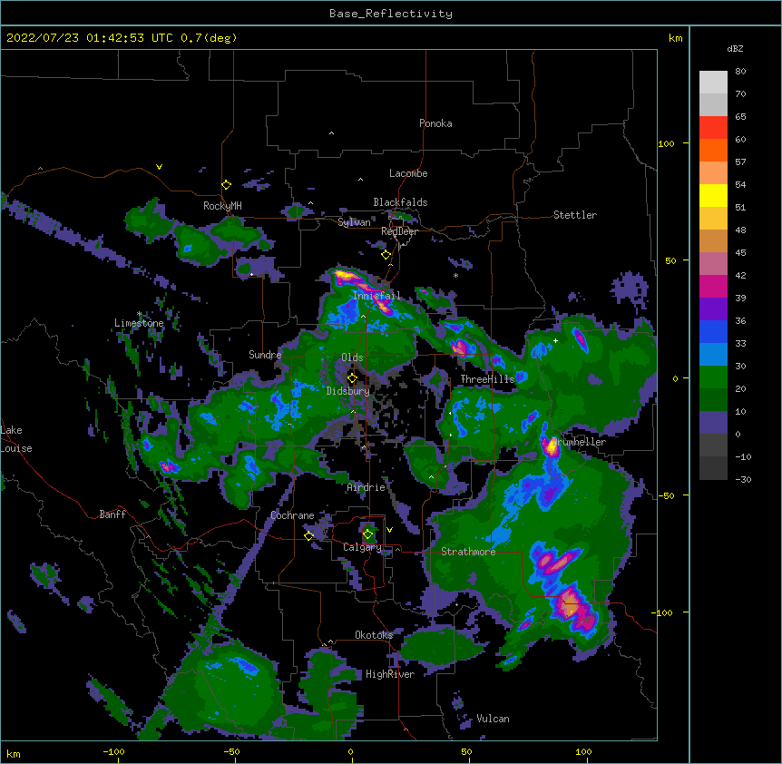The image size is (782, 764).
Task: Click the yellow marker on Calgary
Action: tap(367, 534)
